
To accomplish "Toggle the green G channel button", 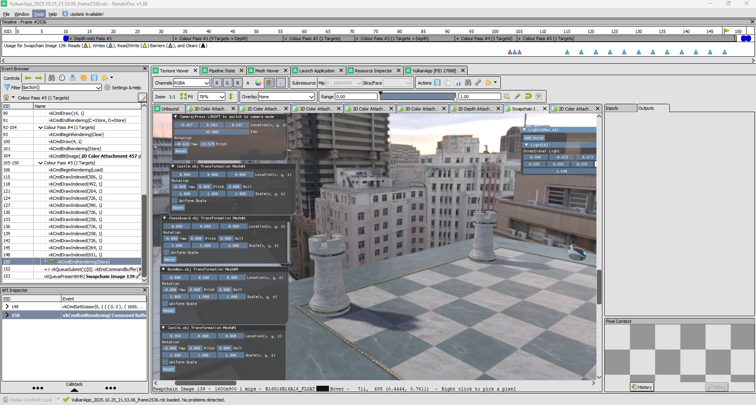I will pyautogui.click(x=227, y=83).
